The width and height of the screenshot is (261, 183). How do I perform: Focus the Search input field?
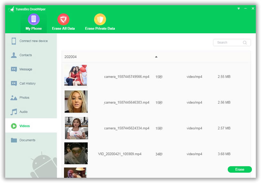(x=232, y=42)
